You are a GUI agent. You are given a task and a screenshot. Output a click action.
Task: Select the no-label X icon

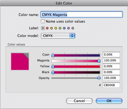tap(43, 28)
